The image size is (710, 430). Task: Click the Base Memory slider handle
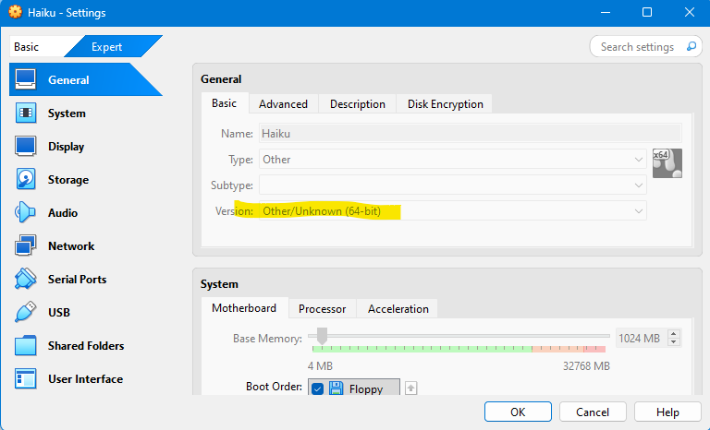click(x=322, y=336)
